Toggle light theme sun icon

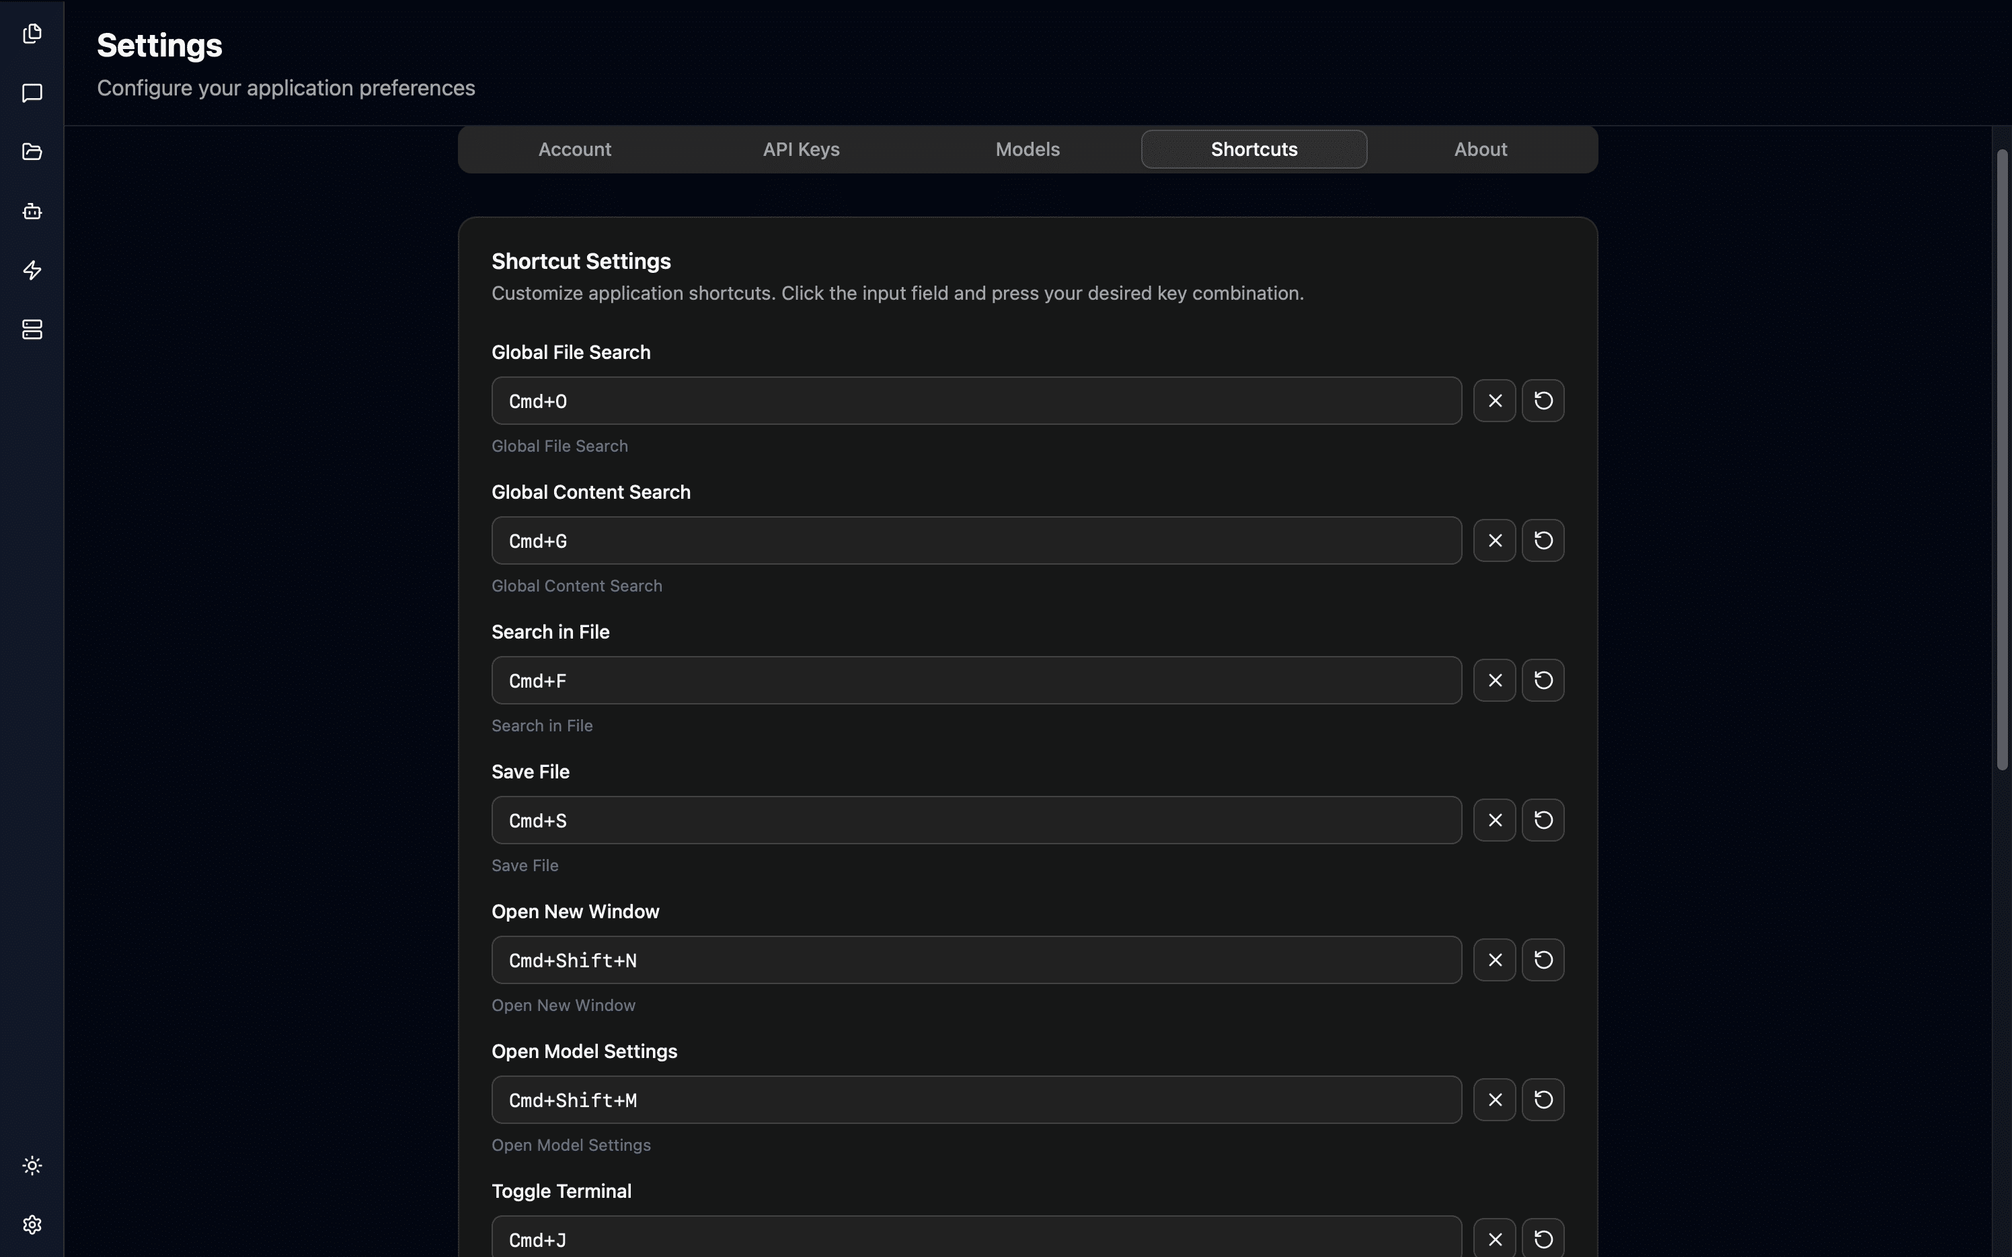32,1166
